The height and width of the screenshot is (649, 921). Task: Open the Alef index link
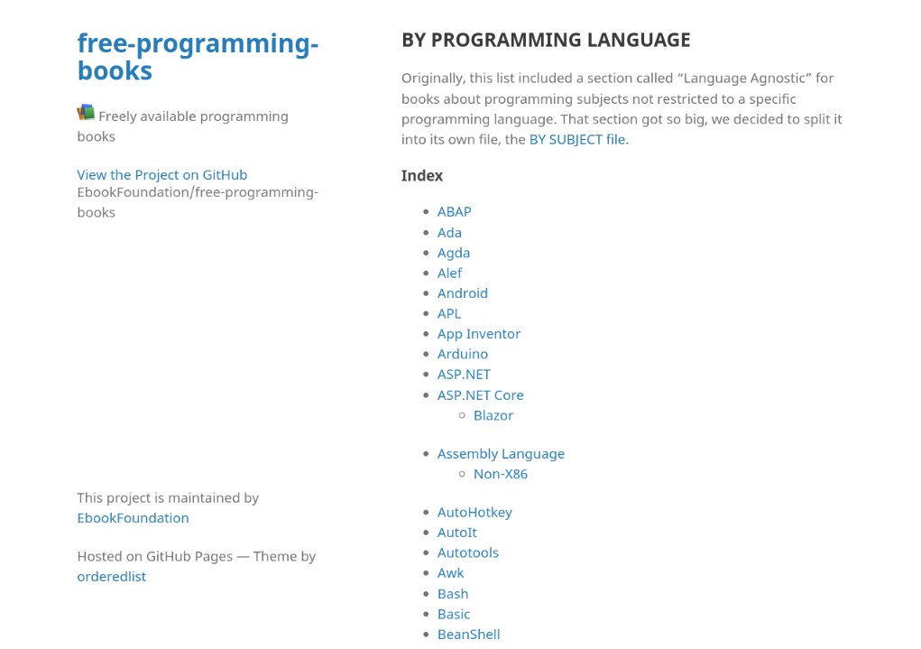[449, 273]
